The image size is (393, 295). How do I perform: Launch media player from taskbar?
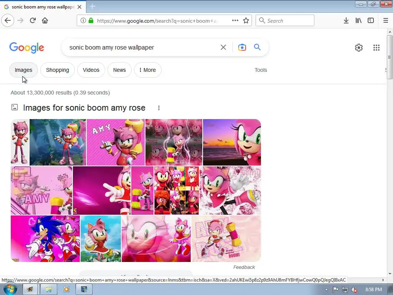coord(66,290)
